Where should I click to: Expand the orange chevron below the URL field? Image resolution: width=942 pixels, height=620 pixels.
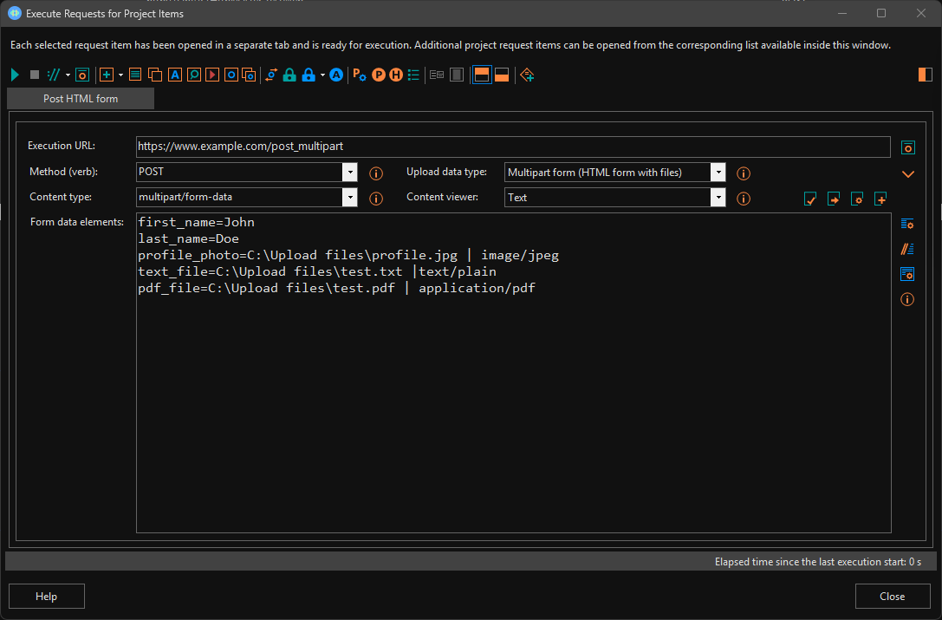pos(907,173)
